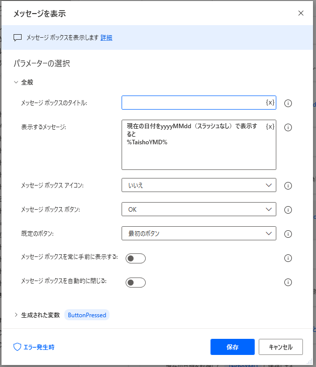The width and height of the screenshot is (316, 367).
Task: Open the メッセージ ボックス ボタン dropdown
Action: pyautogui.click(x=198, y=209)
